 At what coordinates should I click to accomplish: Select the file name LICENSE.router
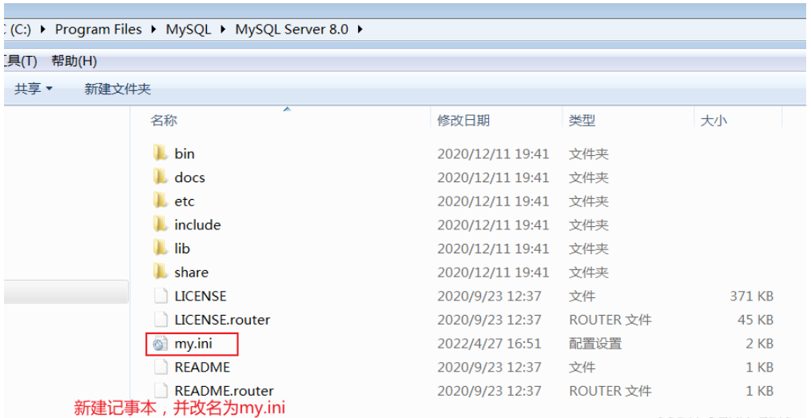coord(222,320)
